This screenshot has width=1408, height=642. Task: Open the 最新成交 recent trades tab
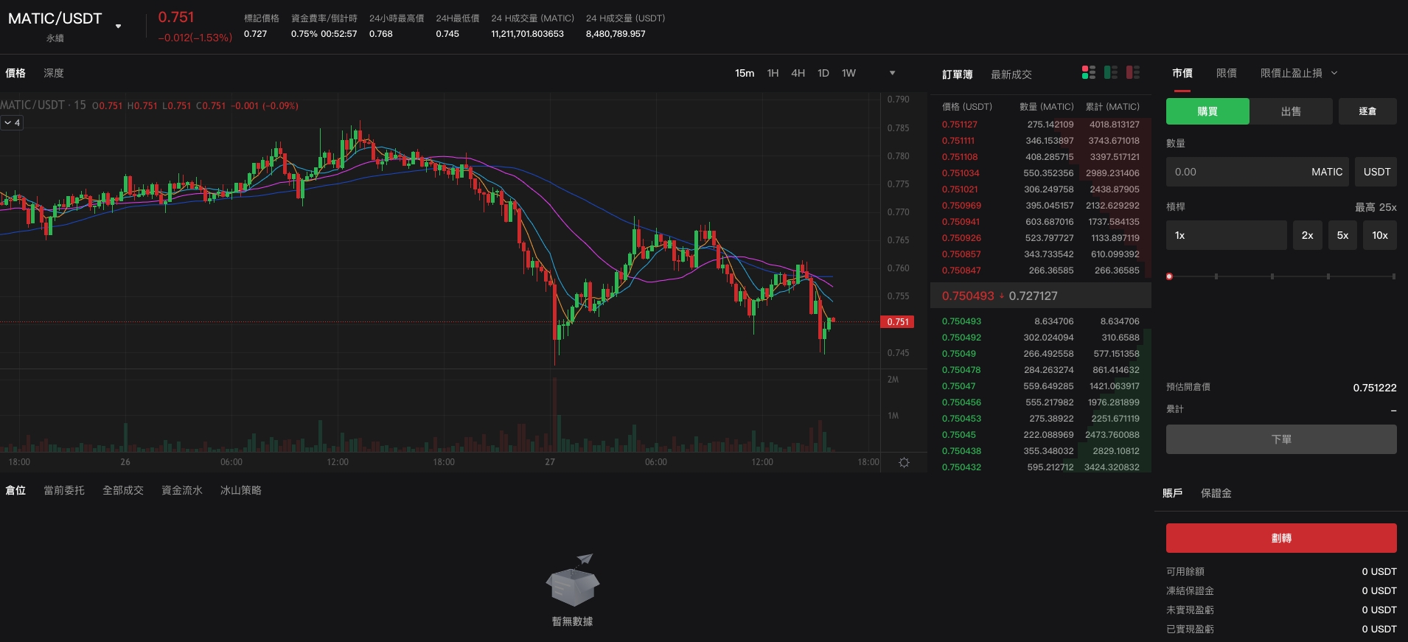coord(1011,74)
